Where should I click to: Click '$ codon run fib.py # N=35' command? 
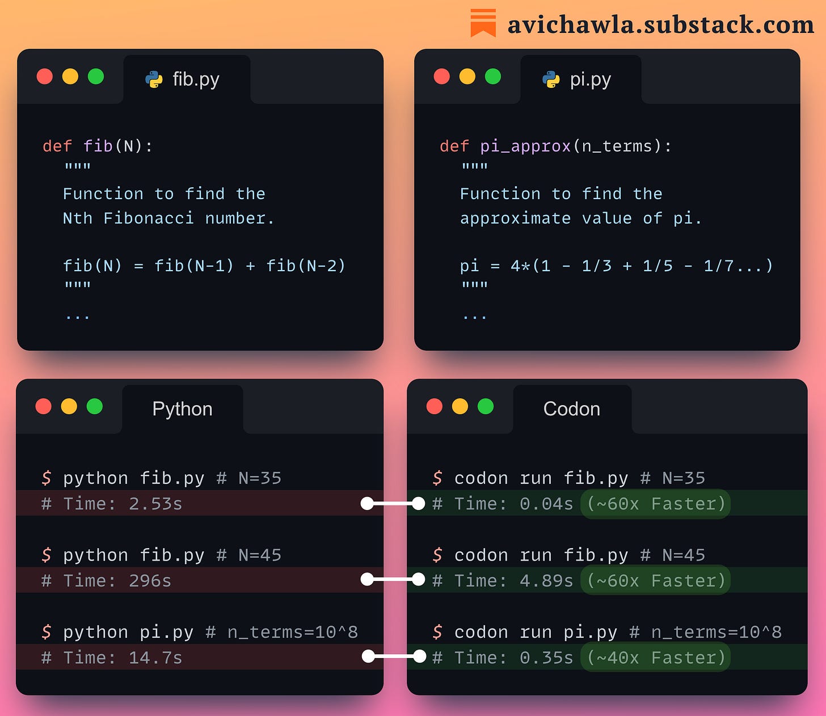click(x=569, y=478)
